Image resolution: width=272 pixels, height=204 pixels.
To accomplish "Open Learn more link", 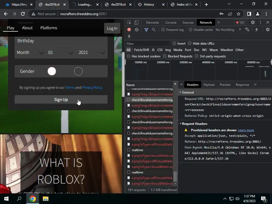I will (246, 130).
